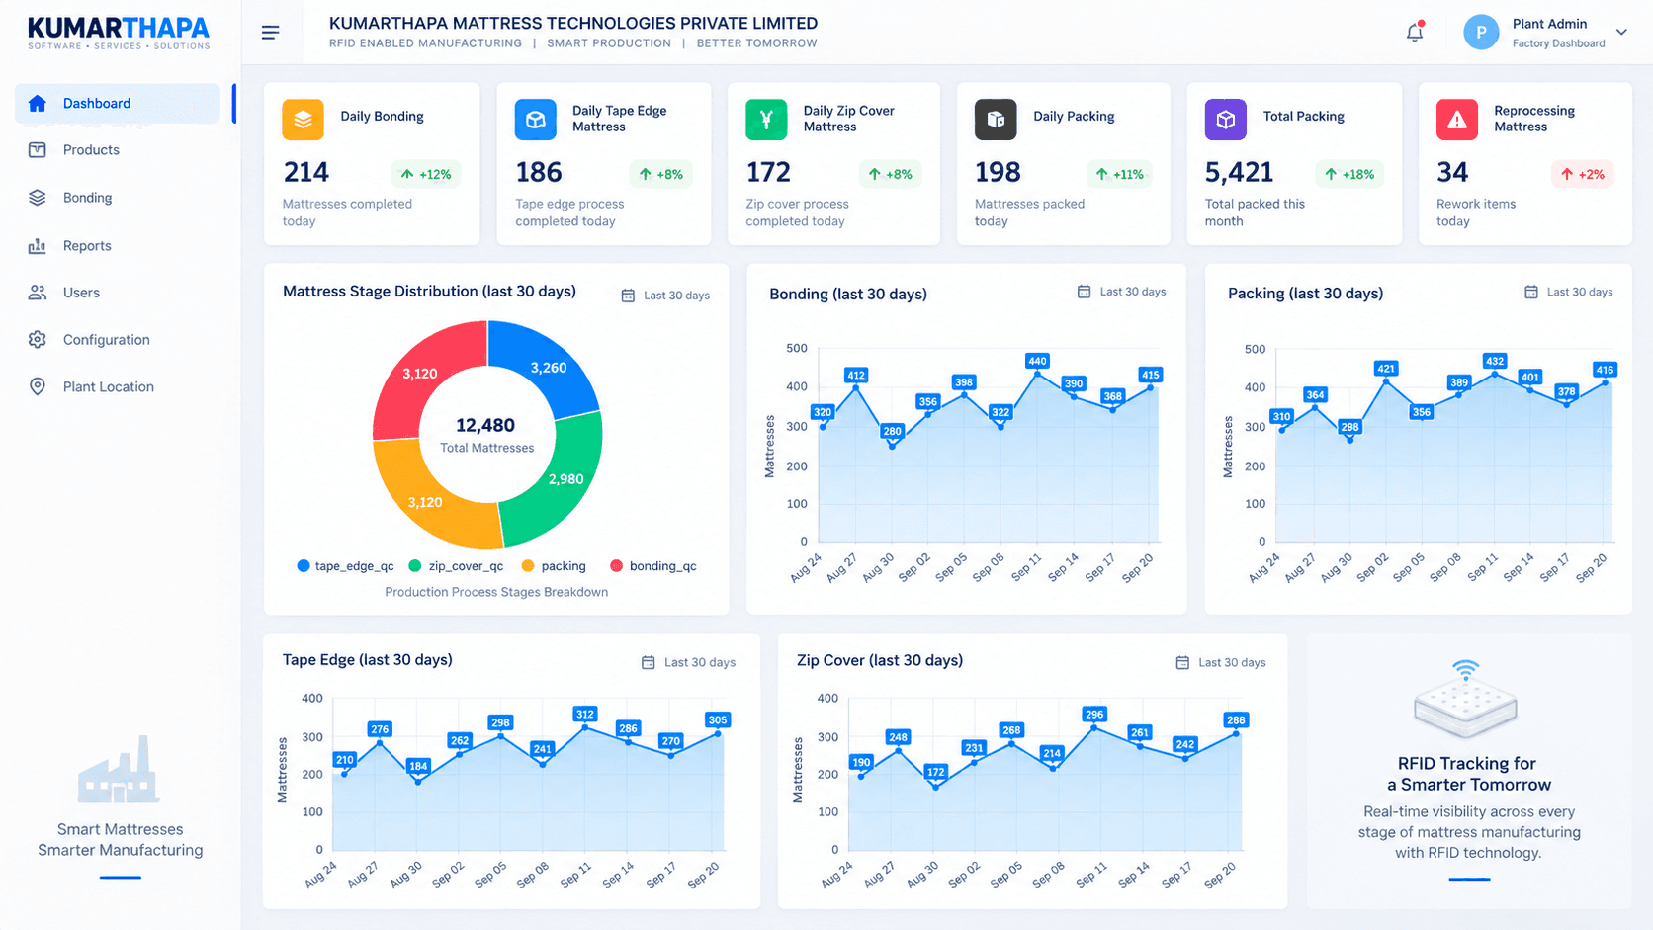Click the +2% Reprocessing badge

1583,174
